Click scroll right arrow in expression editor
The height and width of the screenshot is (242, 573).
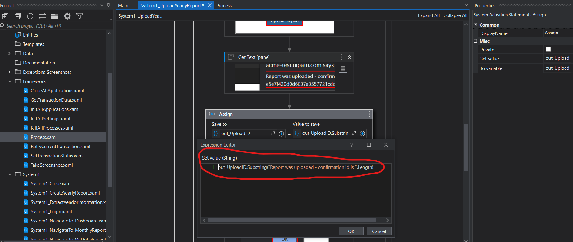click(x=387, y=220)
